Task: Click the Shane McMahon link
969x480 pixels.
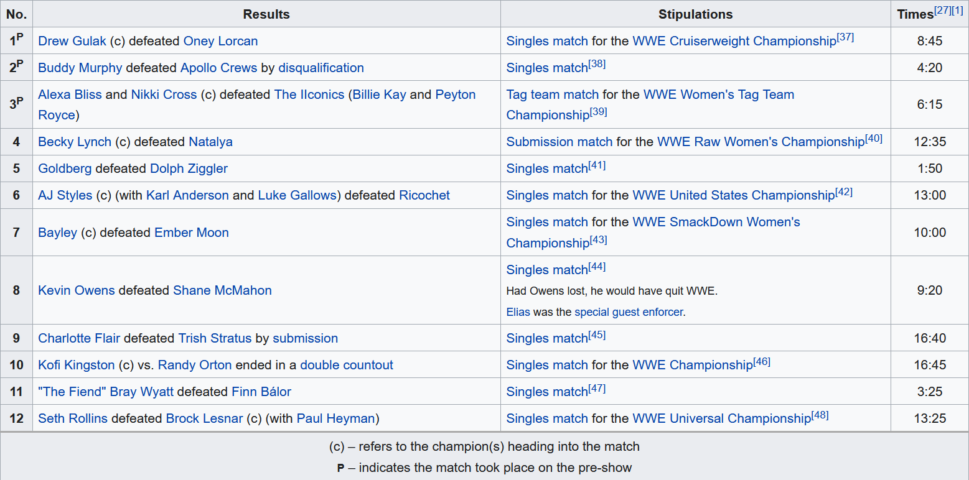Action: (222, 290)
